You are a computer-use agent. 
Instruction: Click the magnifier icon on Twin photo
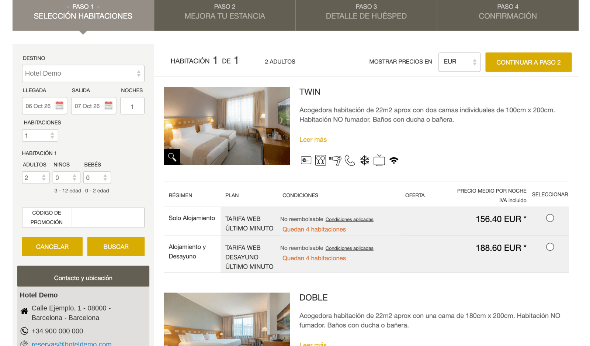pyautogui.click(x=172, y=157)
